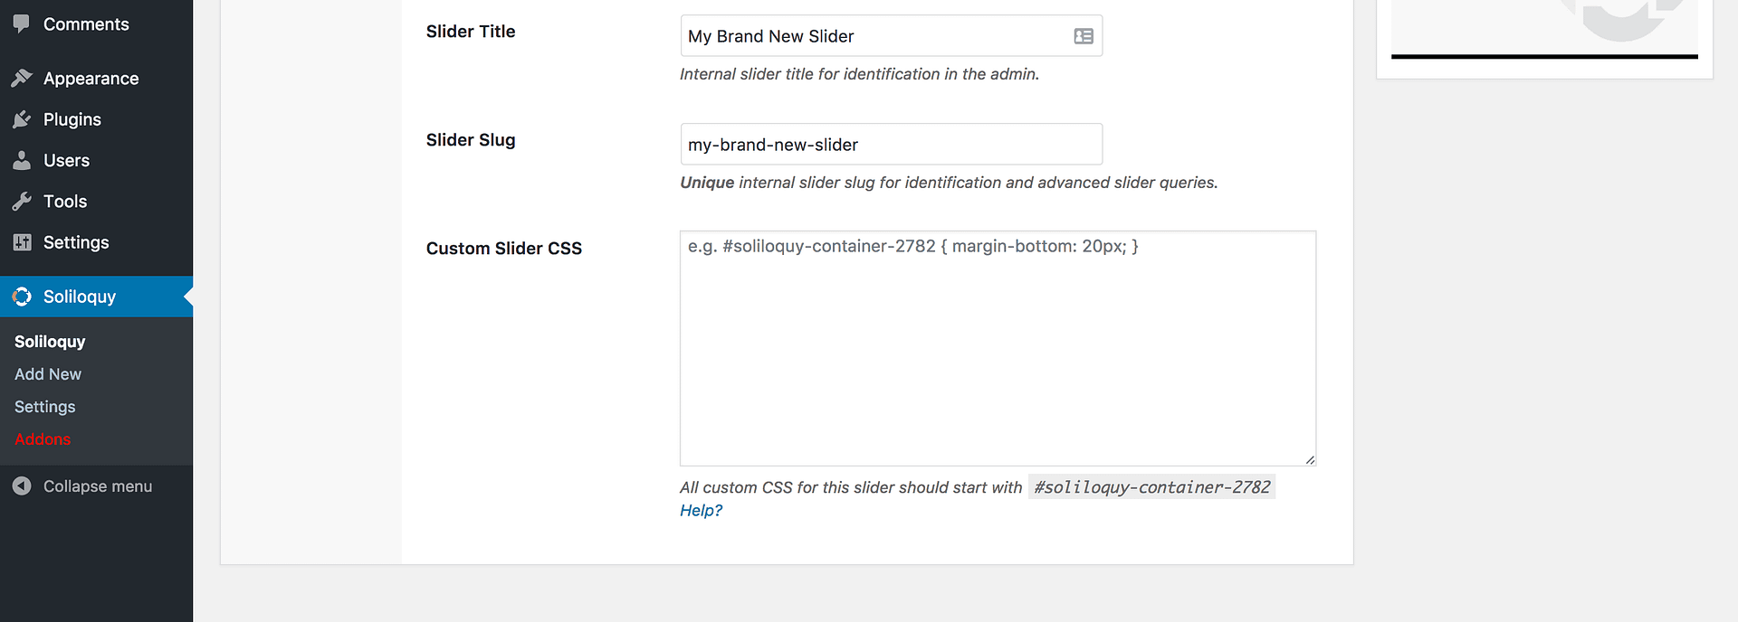Click the Settings sliders icon in sidebar
The width and height of the screenshot is (1738, 622).
22,242
